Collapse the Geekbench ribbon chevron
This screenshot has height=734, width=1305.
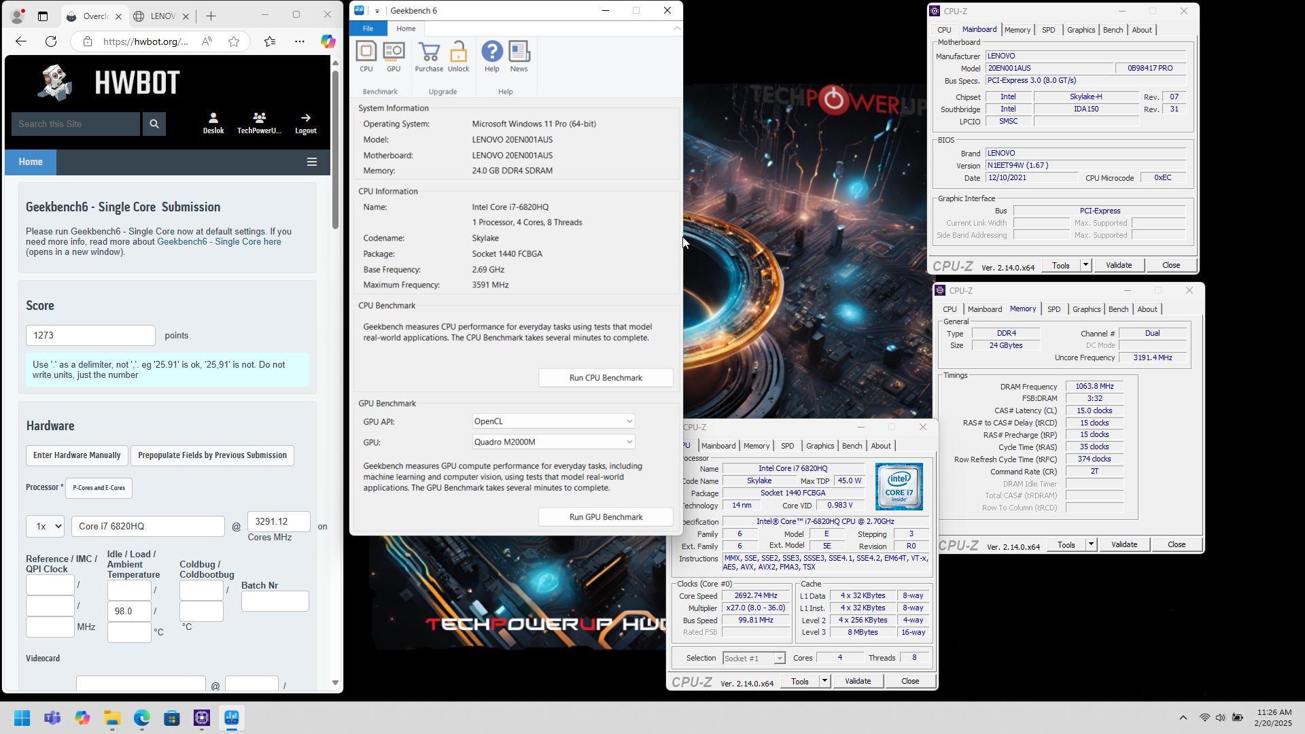pos(677,29)
